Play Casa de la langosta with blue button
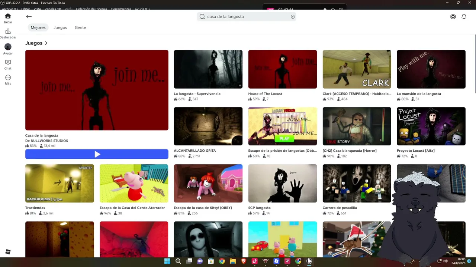Viewport: 476px width, 267px height. click(97, 154)
